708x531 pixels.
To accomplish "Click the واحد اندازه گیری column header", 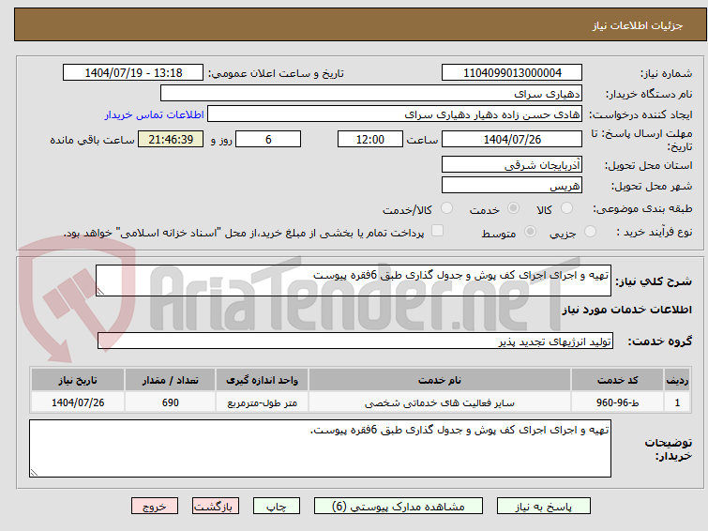I will click(x=263, y=380).
